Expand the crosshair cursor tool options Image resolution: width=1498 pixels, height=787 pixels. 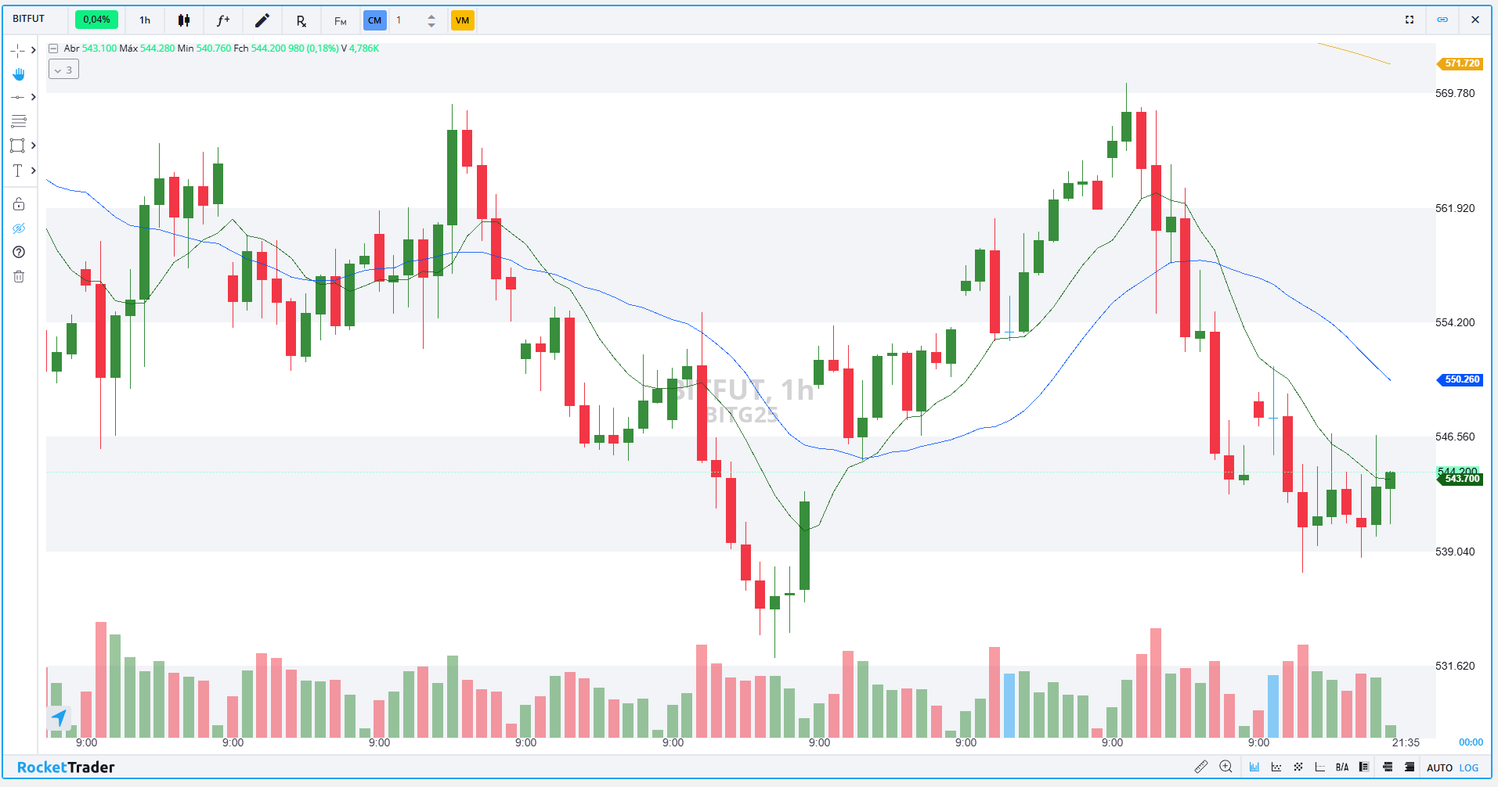tap(33, 50)
